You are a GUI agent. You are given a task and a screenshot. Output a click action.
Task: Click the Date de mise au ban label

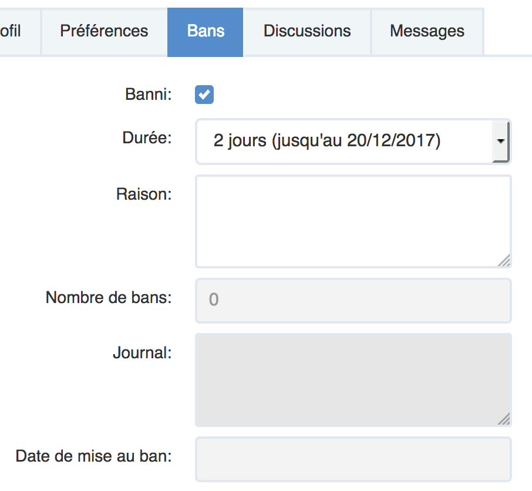(x=94, y=456)
